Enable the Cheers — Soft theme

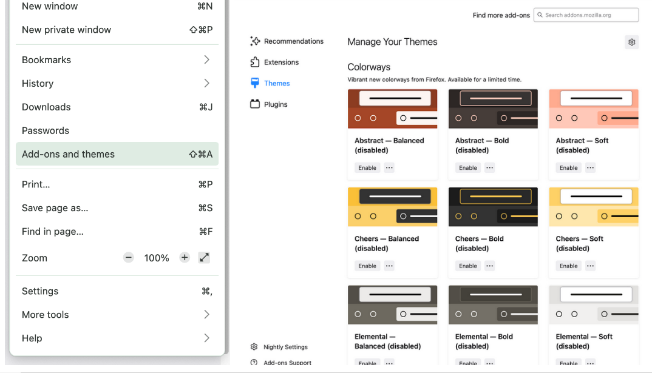[568, 266]
